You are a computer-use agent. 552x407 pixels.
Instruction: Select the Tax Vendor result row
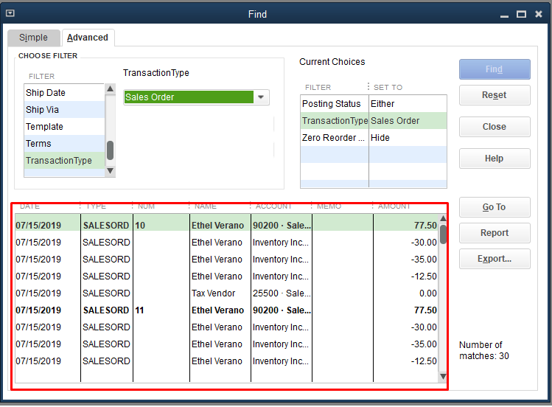[x=226, y=293]
